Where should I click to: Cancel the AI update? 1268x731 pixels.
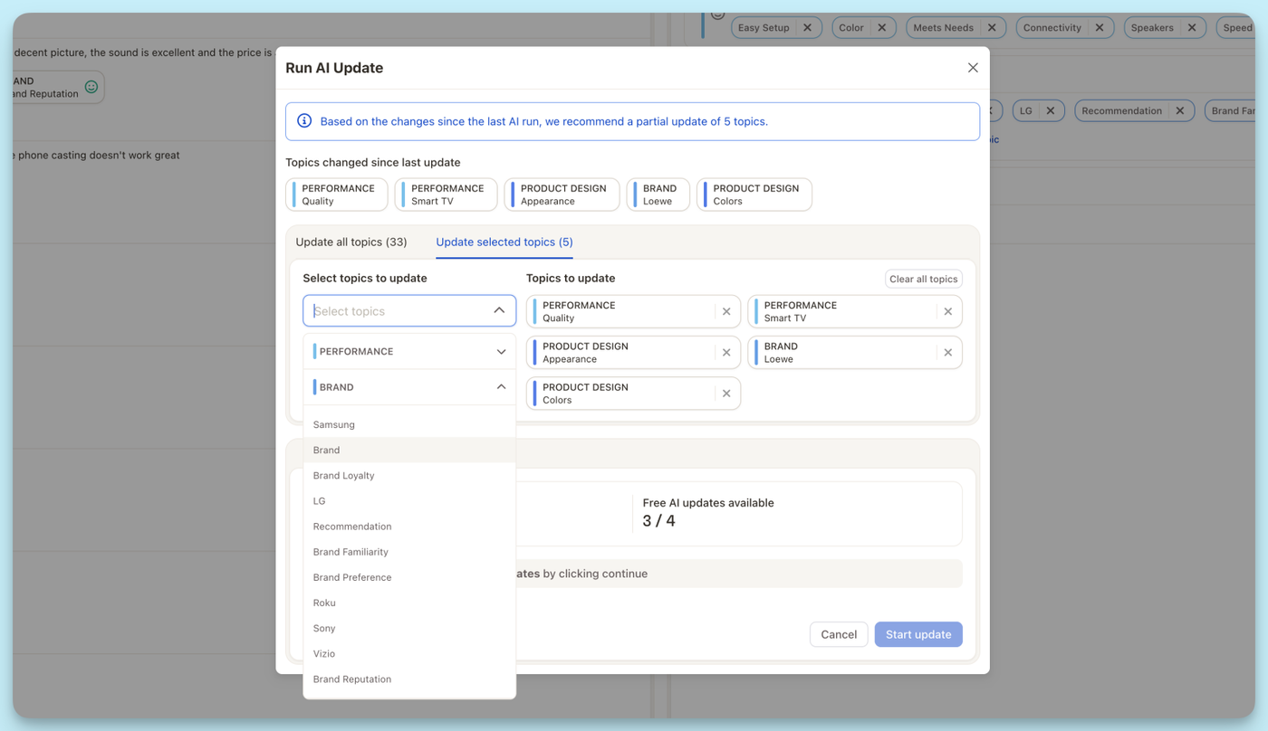838,634
